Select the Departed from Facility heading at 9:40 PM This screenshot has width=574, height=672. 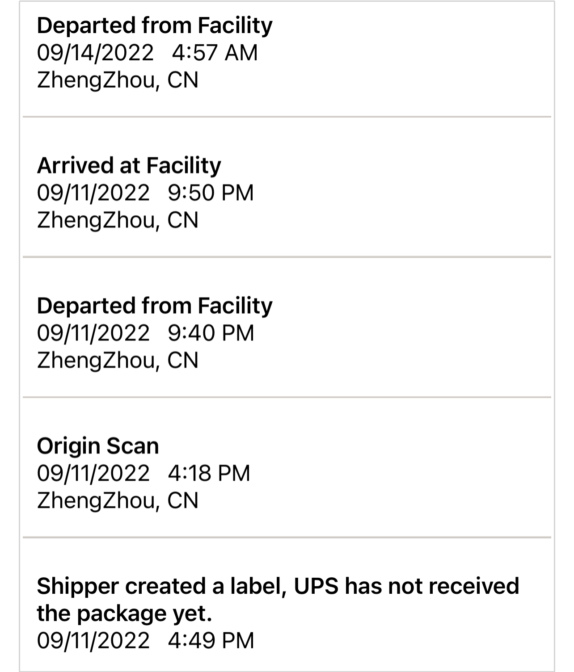(154, 306)
